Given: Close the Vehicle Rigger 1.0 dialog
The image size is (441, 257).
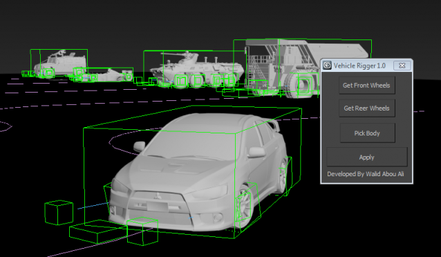Looking at the screenshot, I should [x=402, y=66].
